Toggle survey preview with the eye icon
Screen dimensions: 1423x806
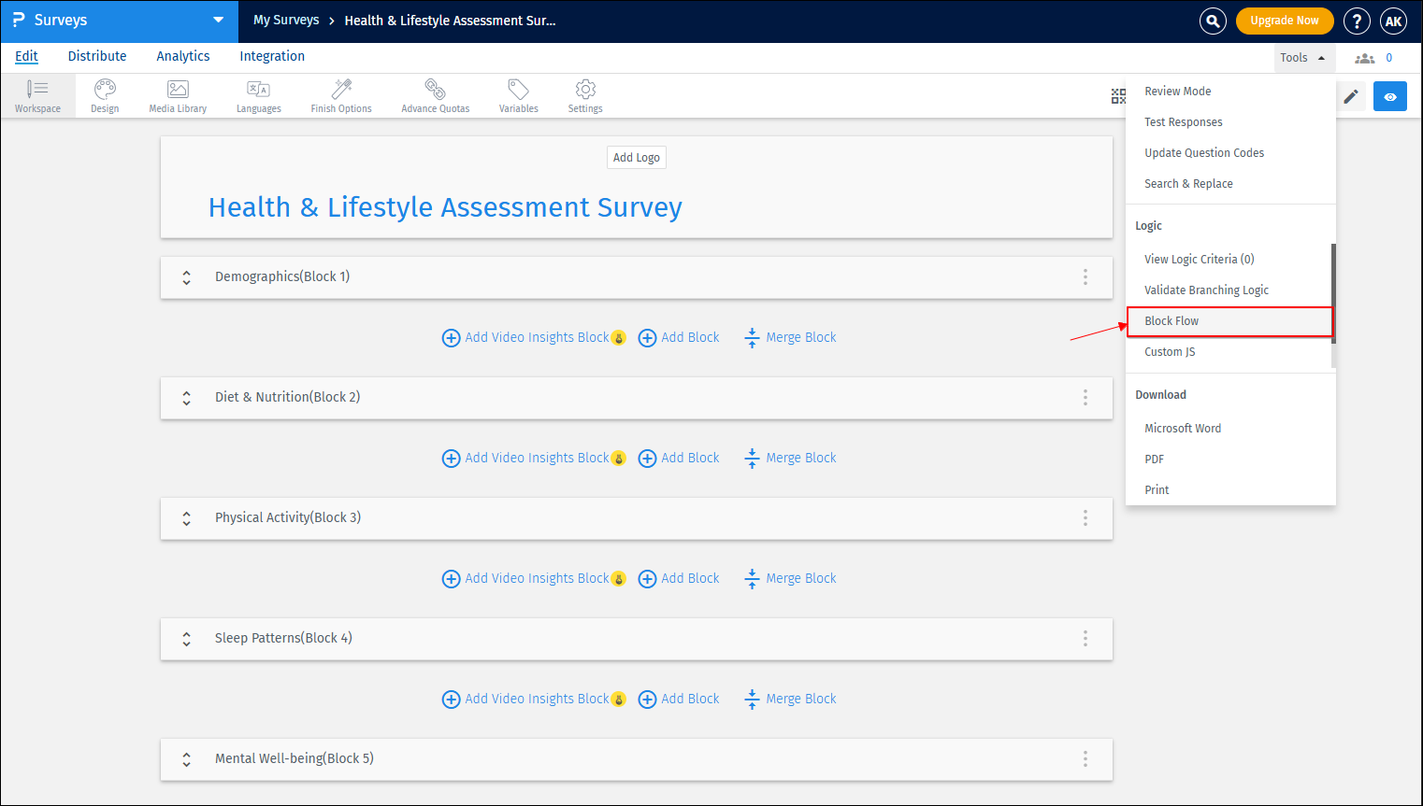coord(1390,96)
